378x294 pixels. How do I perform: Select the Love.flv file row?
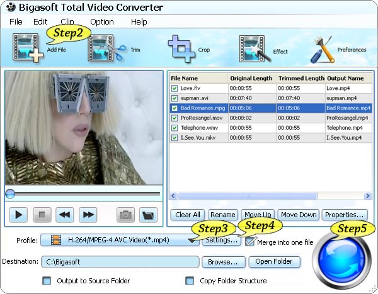270,88
